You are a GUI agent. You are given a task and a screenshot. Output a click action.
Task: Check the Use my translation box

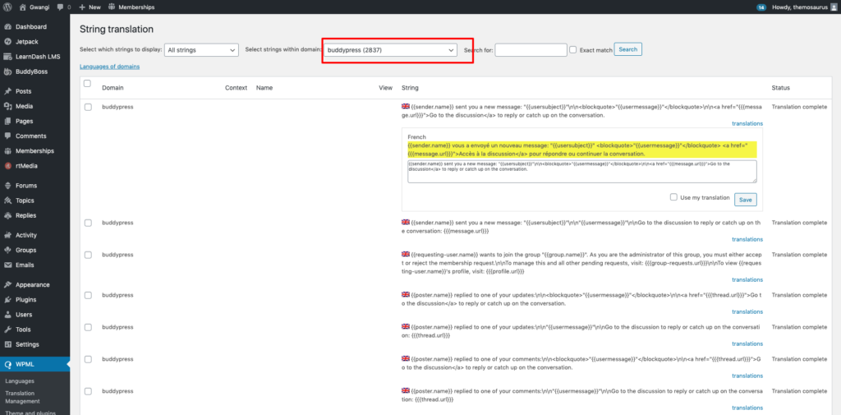673,197
